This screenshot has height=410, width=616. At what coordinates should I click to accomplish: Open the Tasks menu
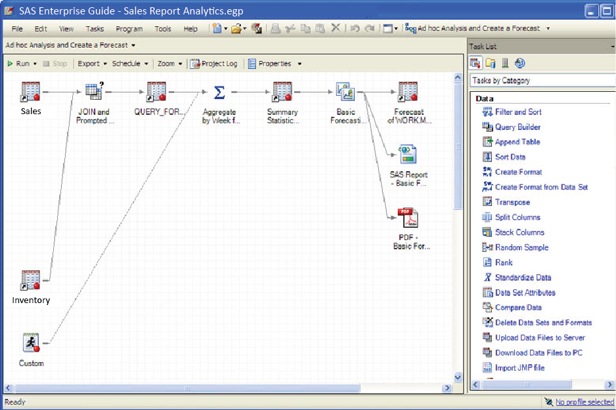click(x=95, y=29)
